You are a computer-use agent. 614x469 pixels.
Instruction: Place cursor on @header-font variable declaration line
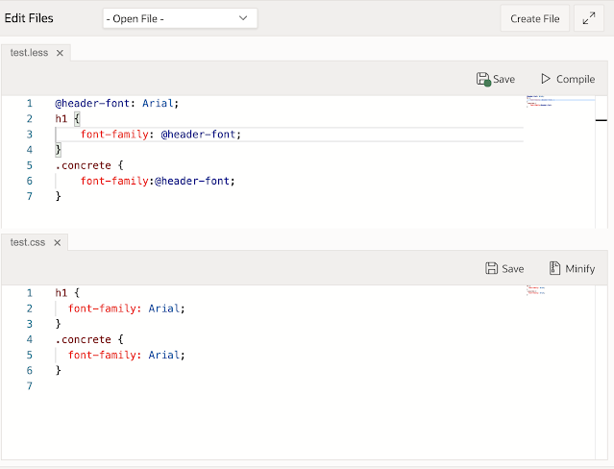coord(116,103)
